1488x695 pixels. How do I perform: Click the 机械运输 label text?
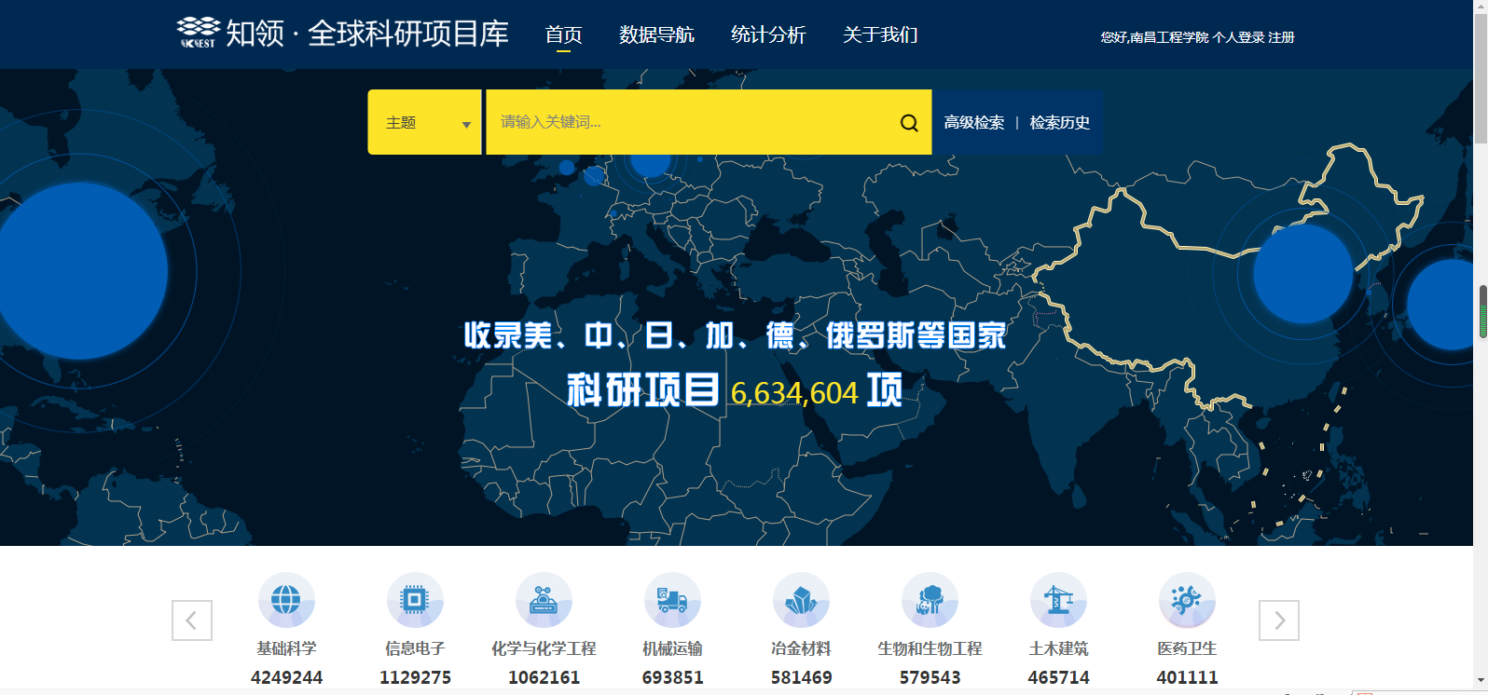click(x=672, y=648)
